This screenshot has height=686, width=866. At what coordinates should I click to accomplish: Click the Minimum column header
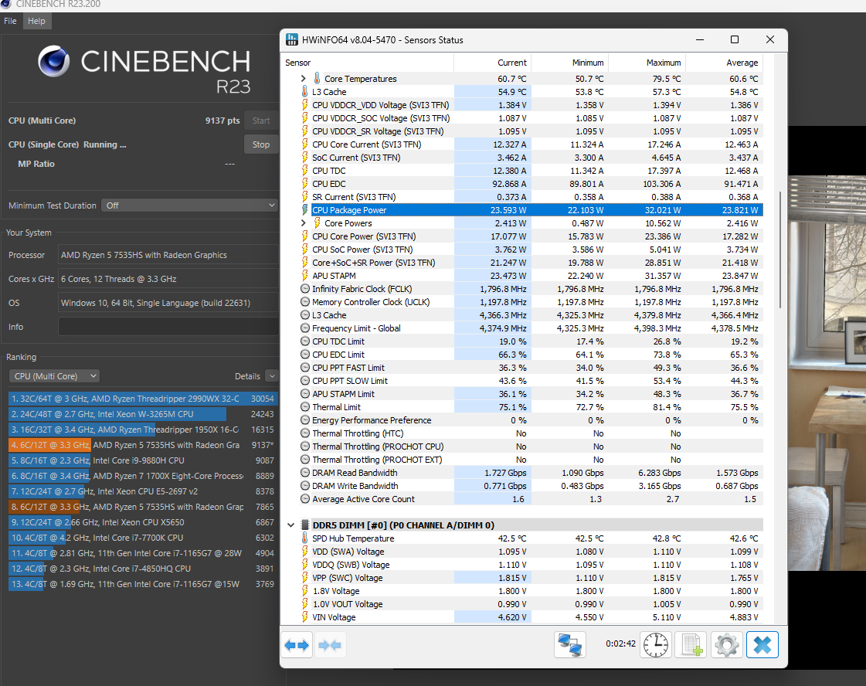(x=569, y=63)
